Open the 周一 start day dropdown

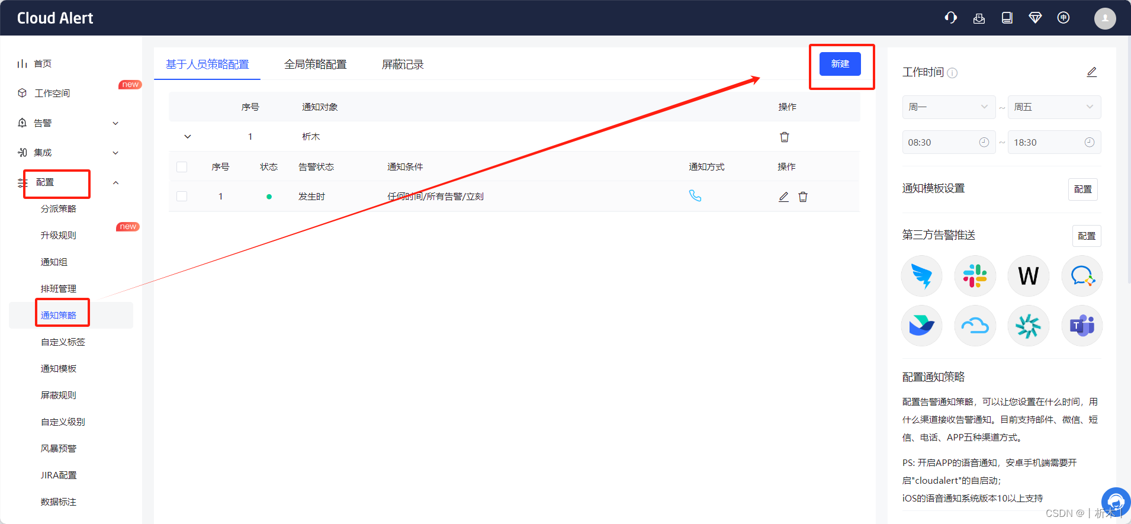[x=949, y=107]
